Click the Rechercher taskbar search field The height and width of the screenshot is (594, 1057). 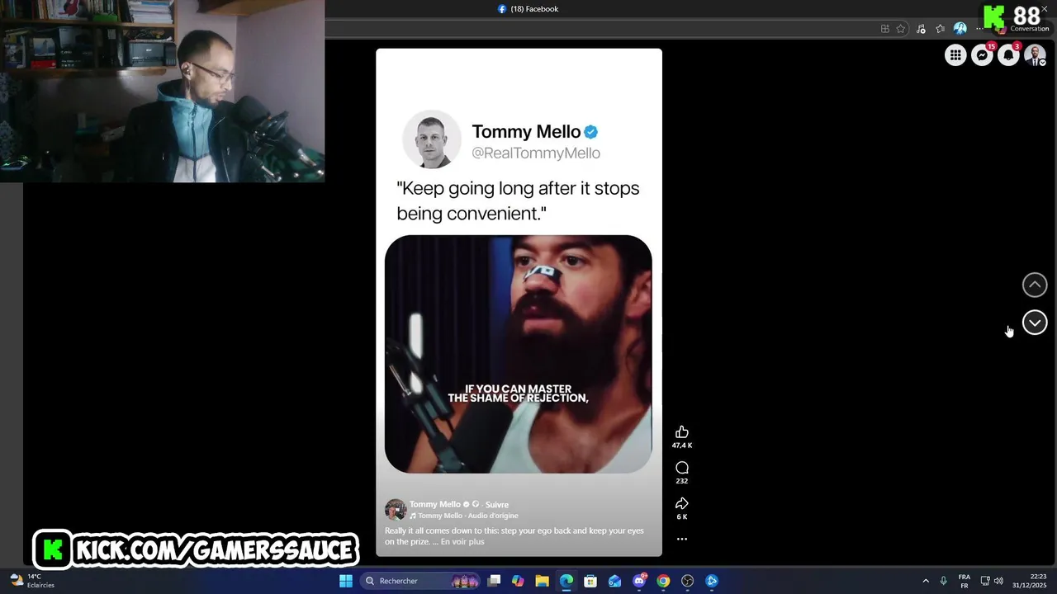coord(420,581)
